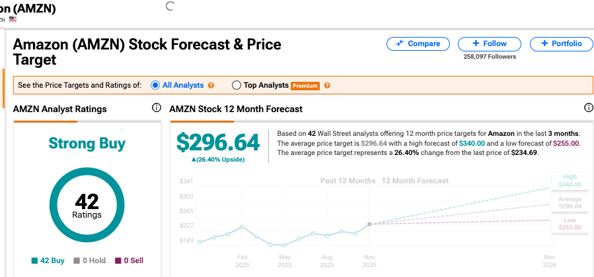The width and height of the screenshot is (594, 277).
Task: Click help icon beside All Analysts
Action: click(x=211, y=86)
